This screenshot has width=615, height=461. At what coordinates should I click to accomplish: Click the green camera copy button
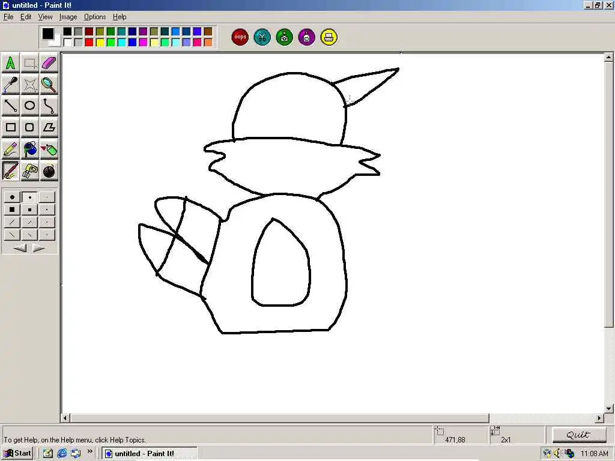(285, 37)
